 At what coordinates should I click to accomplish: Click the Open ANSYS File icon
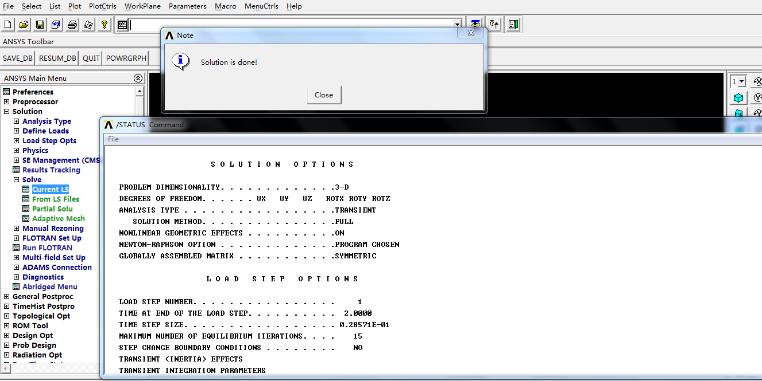pos(24,24)
